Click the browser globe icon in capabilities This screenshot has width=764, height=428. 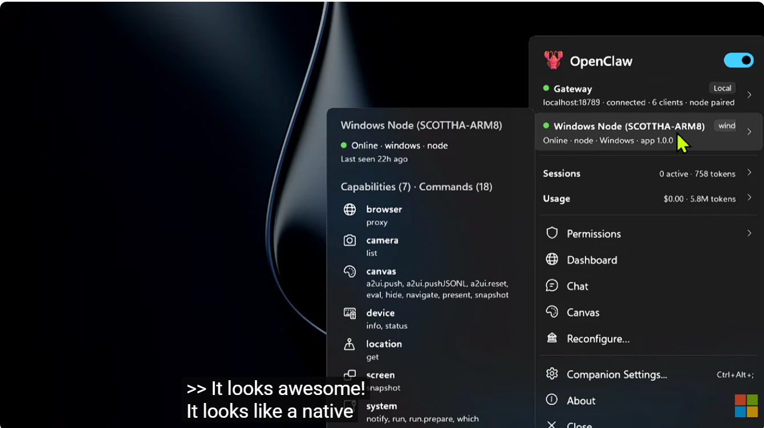[350, 209]
